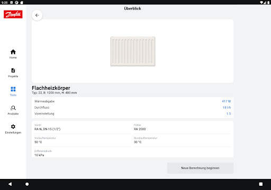This screenshot has width=271, height=190.
Task: Open the Wi-Fi status icon
Action: [261, 2]
